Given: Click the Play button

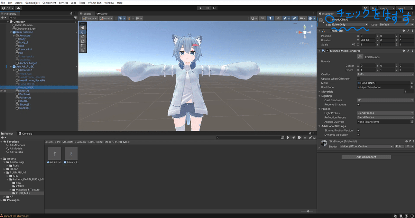Looking at the screenshot, I should (x=201, y=8).
